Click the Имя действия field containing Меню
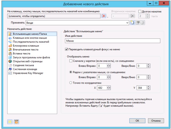 [x=112, y=41]
